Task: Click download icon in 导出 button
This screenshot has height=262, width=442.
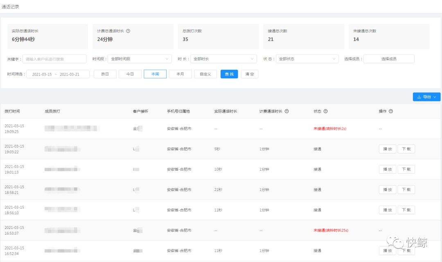Action: click(419, 97)
